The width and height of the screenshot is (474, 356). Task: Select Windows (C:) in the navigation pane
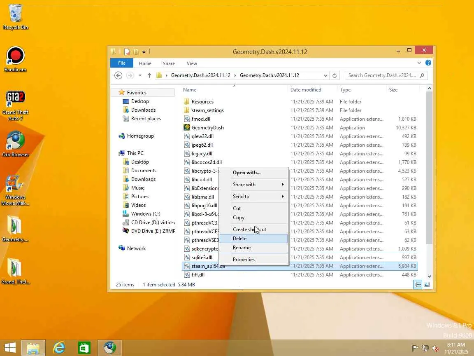click(x=145, y=214)
